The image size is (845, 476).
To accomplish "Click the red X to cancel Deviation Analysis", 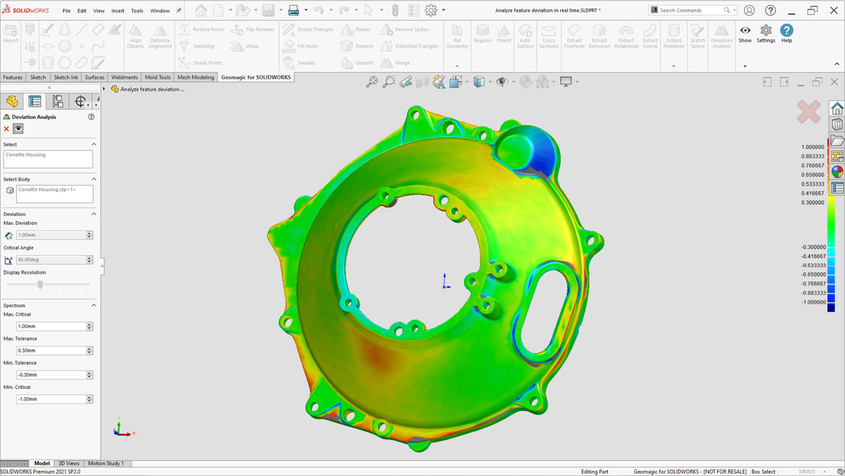I will coord(7,129).
